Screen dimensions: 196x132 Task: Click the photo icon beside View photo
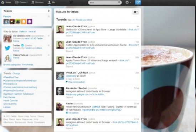click(67, 113)
